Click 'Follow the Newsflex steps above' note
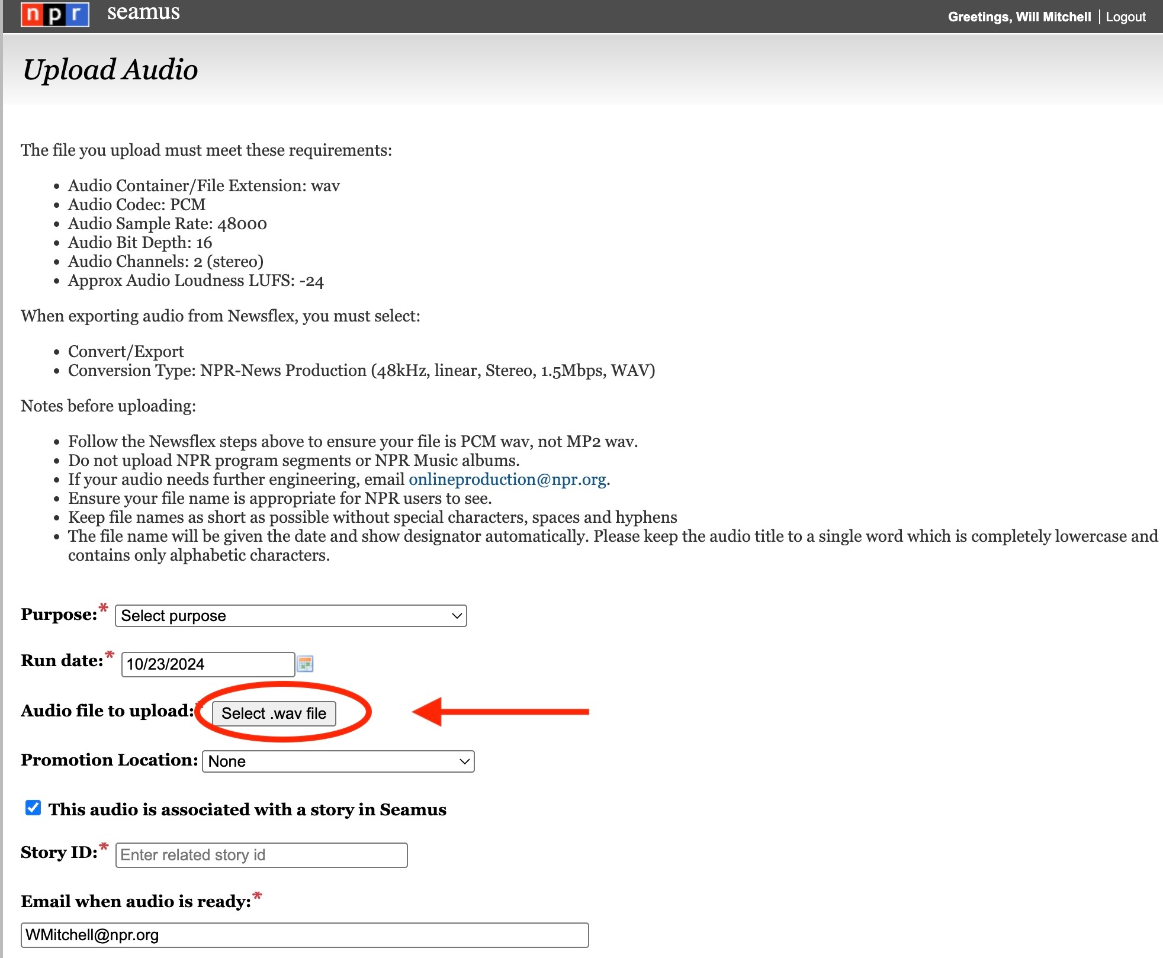 (353, 442)
